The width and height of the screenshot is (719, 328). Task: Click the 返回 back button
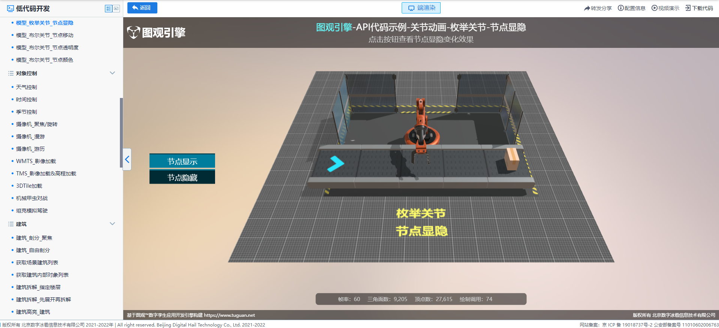tap(142, 8)
